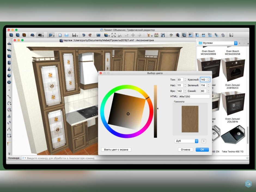Viewport: 256px width, 192px height.
Task: Click the grid table icon in the toolbar
Action: pos(184,35)
